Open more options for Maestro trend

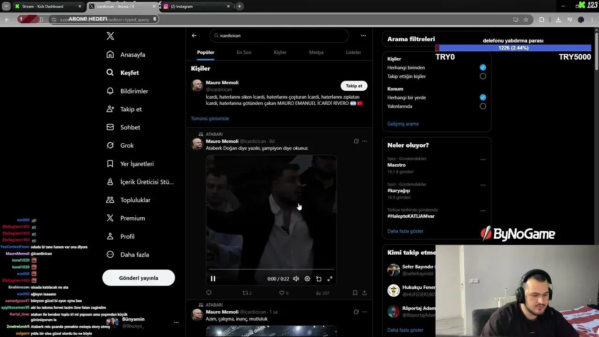(483, 160)
